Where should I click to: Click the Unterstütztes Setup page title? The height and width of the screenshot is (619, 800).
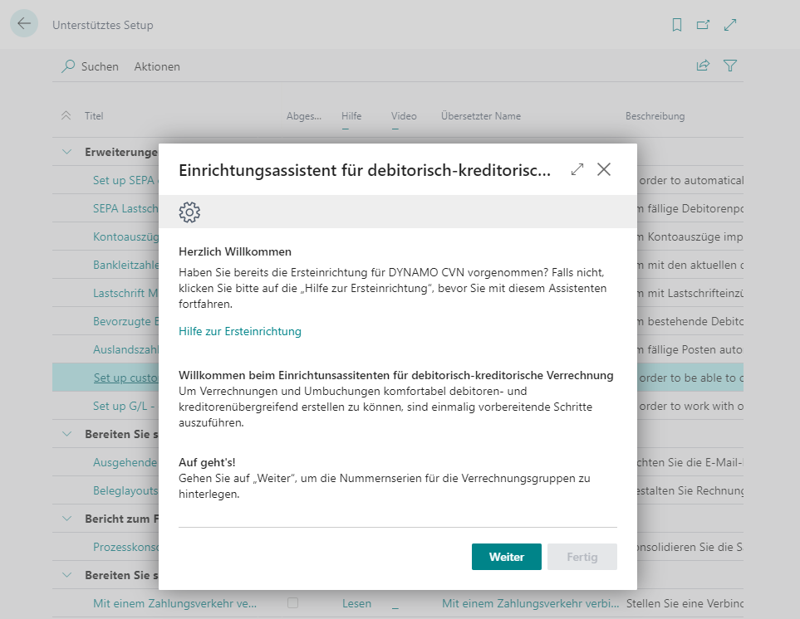click(102, 25)
